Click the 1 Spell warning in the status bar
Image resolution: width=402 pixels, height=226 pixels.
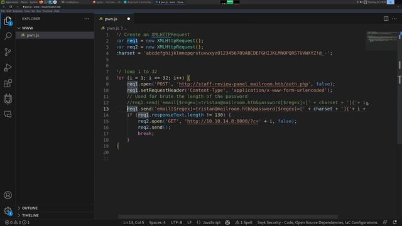coord(244,222)
